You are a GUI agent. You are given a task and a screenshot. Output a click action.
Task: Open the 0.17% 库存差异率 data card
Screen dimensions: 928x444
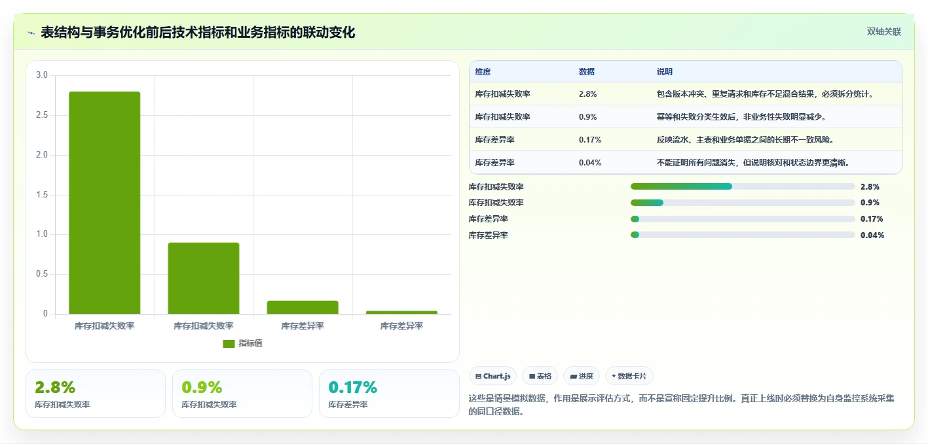pos(389,394)
